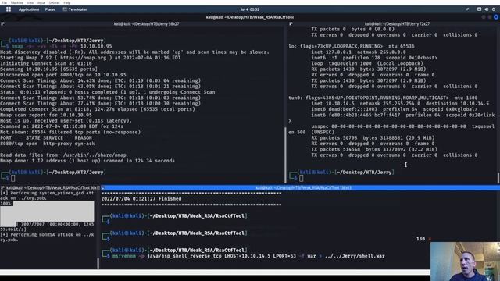Click title bar of top-right Jerry 72x27 pane

(397, 24)
